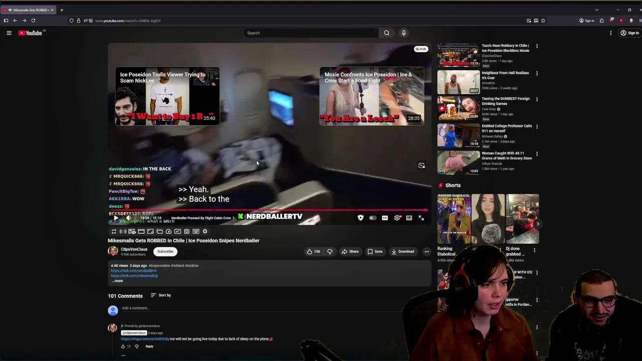The image size is (642, 361).
Task: Expand chapter 'Nerdballer Pressed By Flight Cabin Crew'
Action: (203, 218)
